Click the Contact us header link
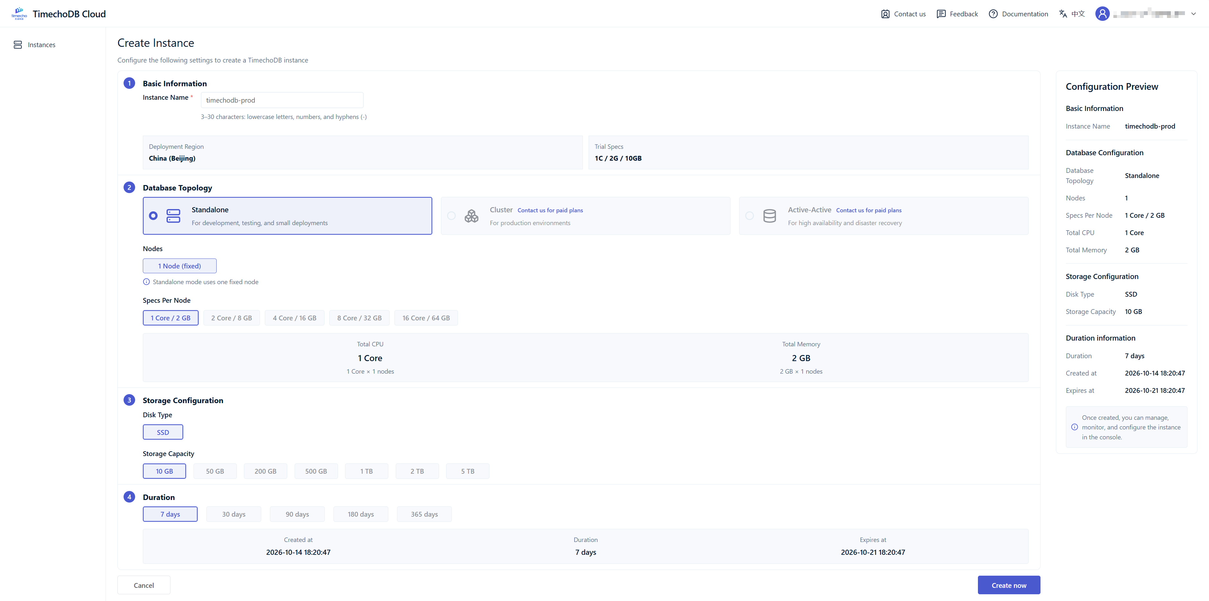 (903, 14)
